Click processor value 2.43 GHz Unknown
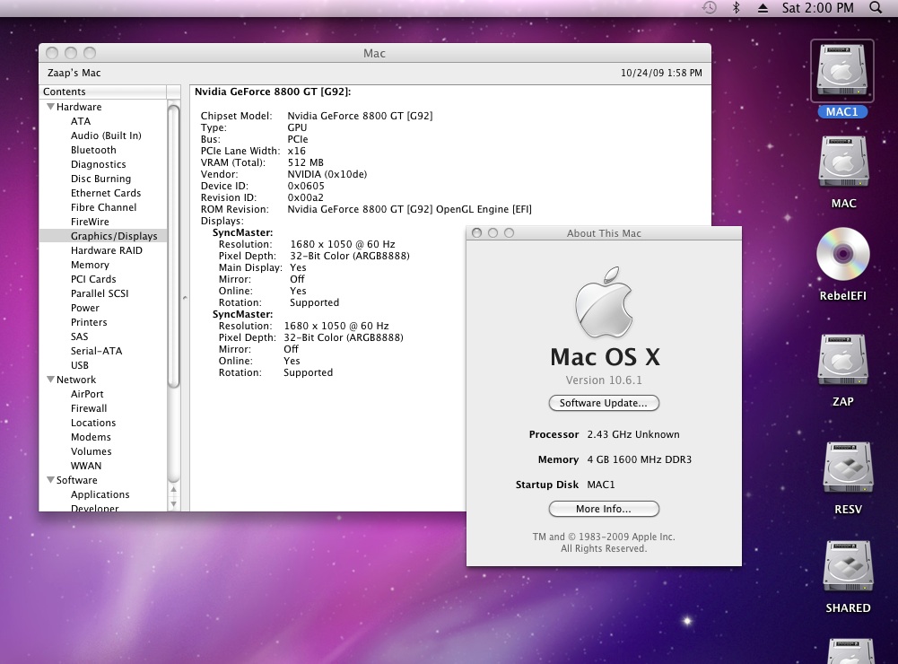Screen dimensions: 898x664 click(x=633, y=434)
